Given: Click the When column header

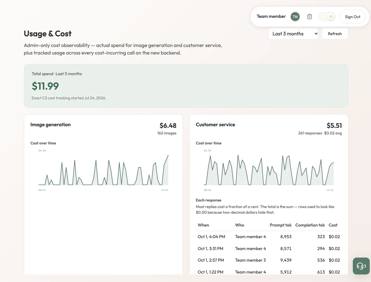Looking at the screenshot, I should click(x=203, y=225).
